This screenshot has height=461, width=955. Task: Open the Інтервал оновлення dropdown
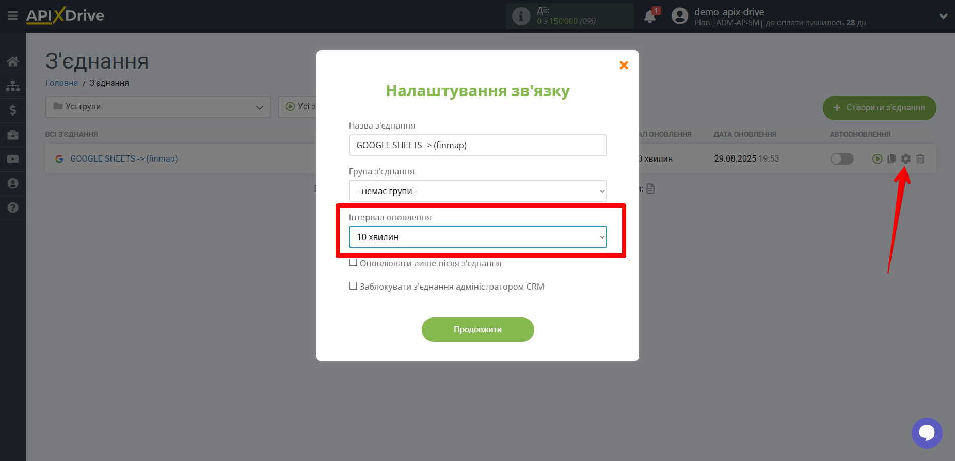pyautogui.click(x=477, y=237)
